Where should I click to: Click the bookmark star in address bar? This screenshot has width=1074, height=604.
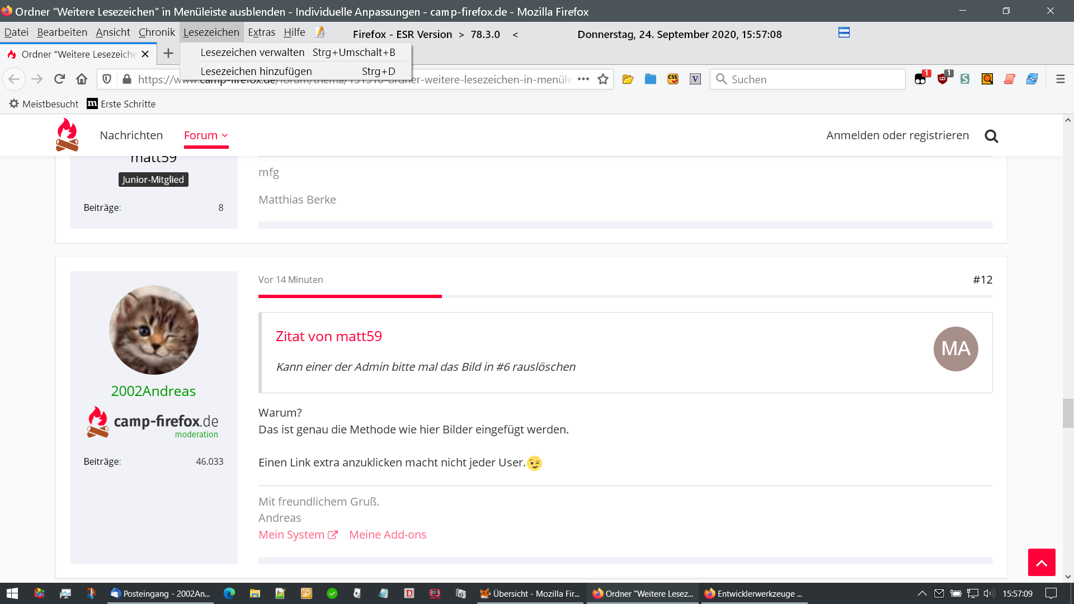coord(603,79)
